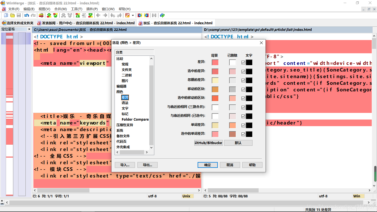This screenshot has width=377, height=212.
Task: Pick background color swatch for 移动的区块
Action: (215, 90)
